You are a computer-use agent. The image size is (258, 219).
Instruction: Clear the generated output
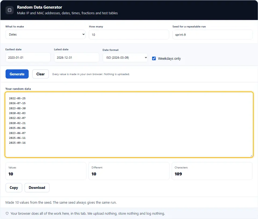[41, 74]
